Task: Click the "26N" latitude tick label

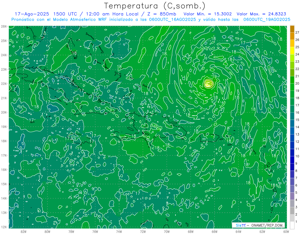Action: point(4,26)
